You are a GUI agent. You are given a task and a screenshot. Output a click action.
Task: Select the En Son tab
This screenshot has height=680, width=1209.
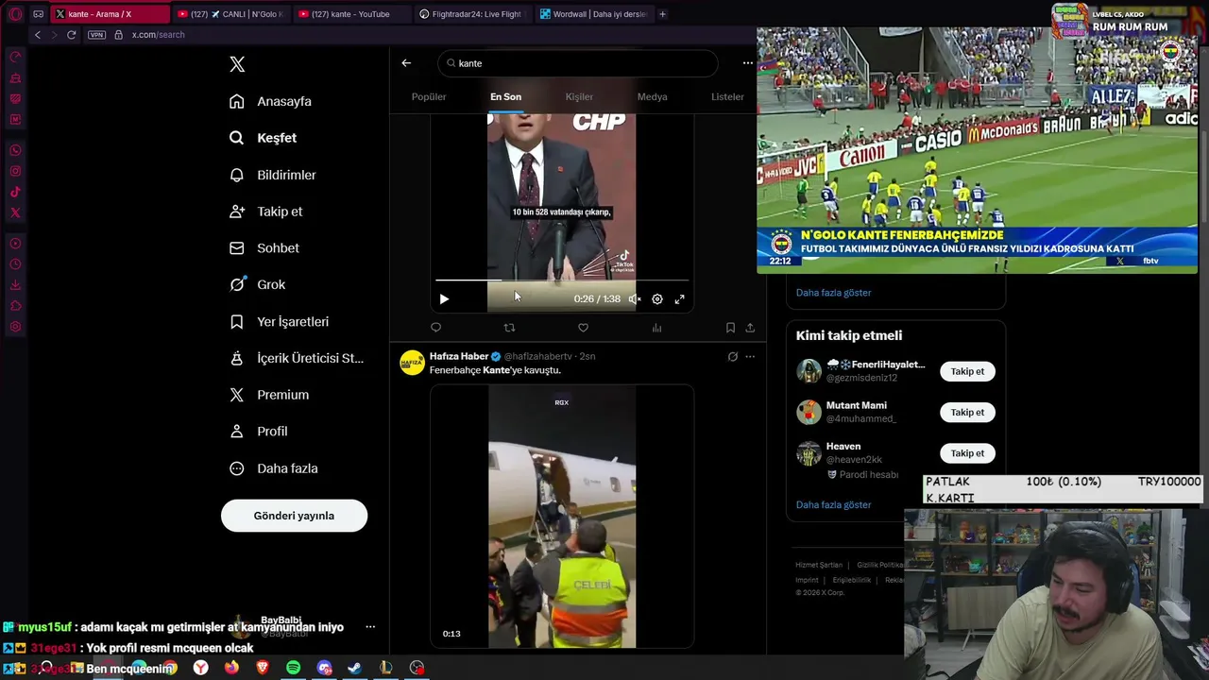(505, 96)
